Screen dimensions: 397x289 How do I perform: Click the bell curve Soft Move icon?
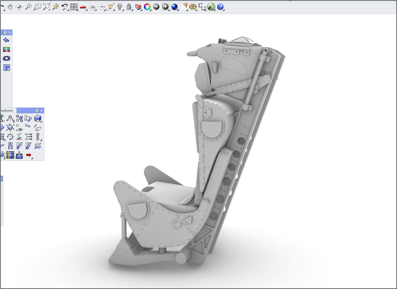[10, 118]
